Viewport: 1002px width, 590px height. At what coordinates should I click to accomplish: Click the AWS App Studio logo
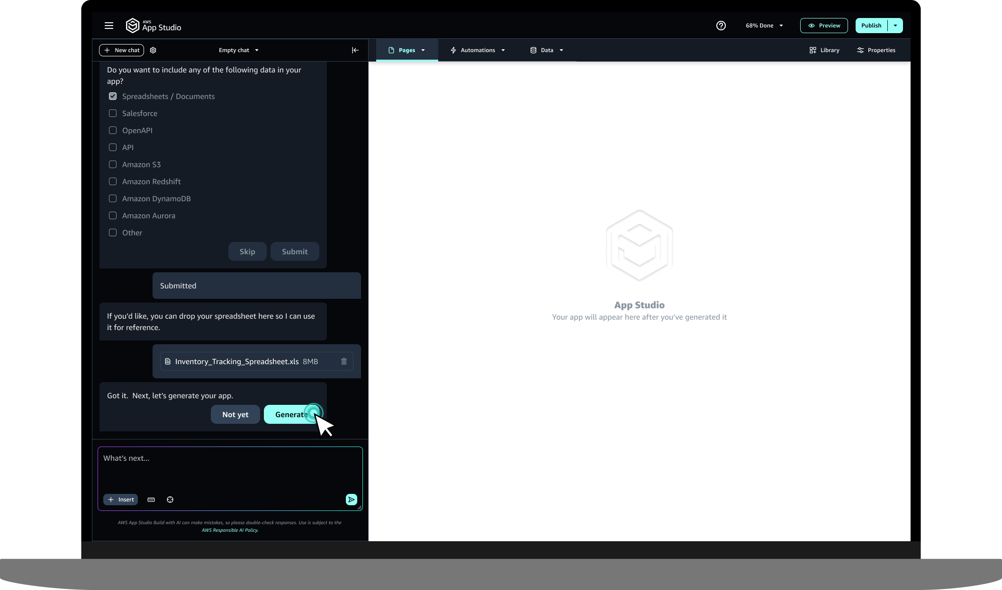point(153,26)
